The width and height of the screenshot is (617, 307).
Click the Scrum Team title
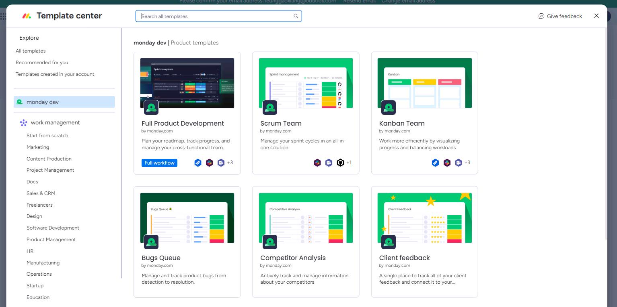(281, 124)
